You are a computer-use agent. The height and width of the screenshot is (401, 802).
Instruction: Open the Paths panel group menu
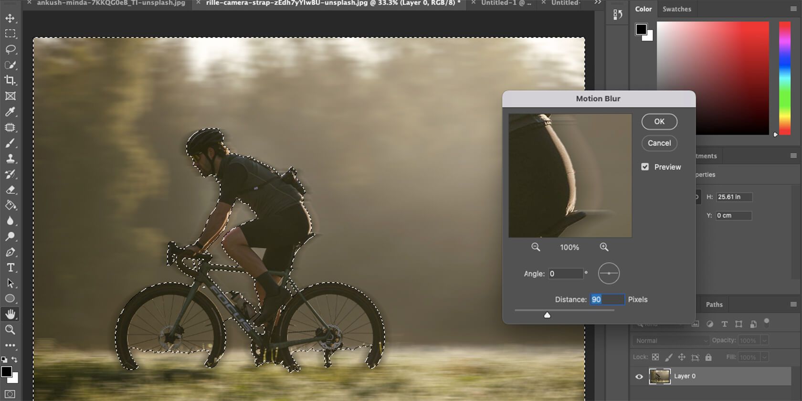(793, 305)
